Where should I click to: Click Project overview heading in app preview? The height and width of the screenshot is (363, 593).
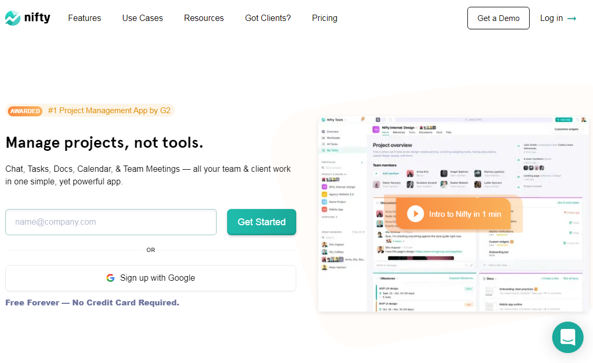392,145
